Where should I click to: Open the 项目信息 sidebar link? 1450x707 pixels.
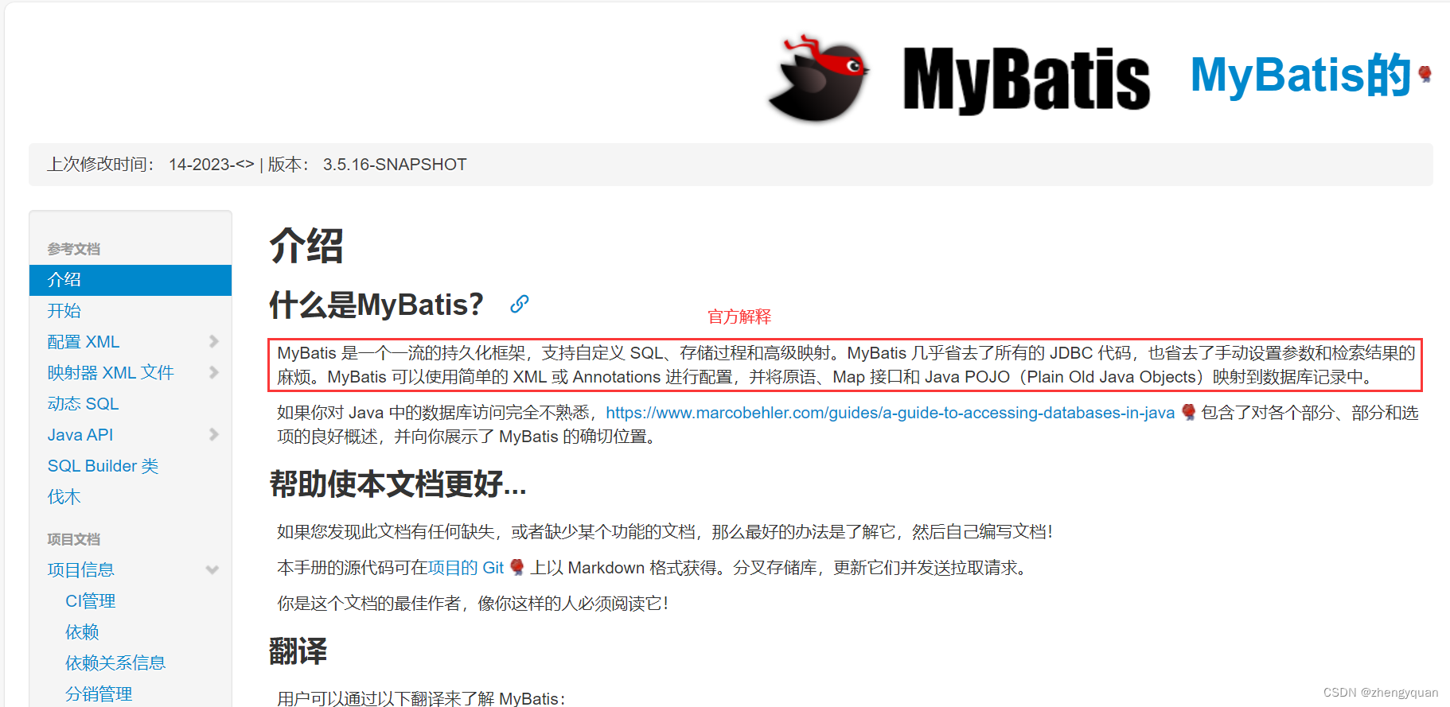pos(81,570)
